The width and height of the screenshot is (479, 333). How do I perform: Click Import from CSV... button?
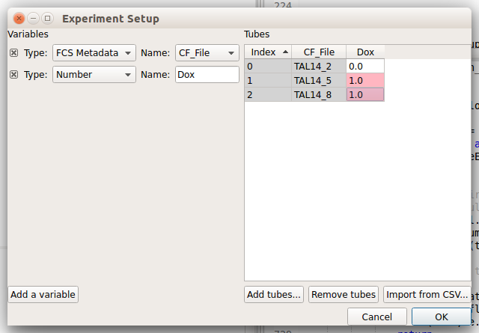(x=427, y=295)
